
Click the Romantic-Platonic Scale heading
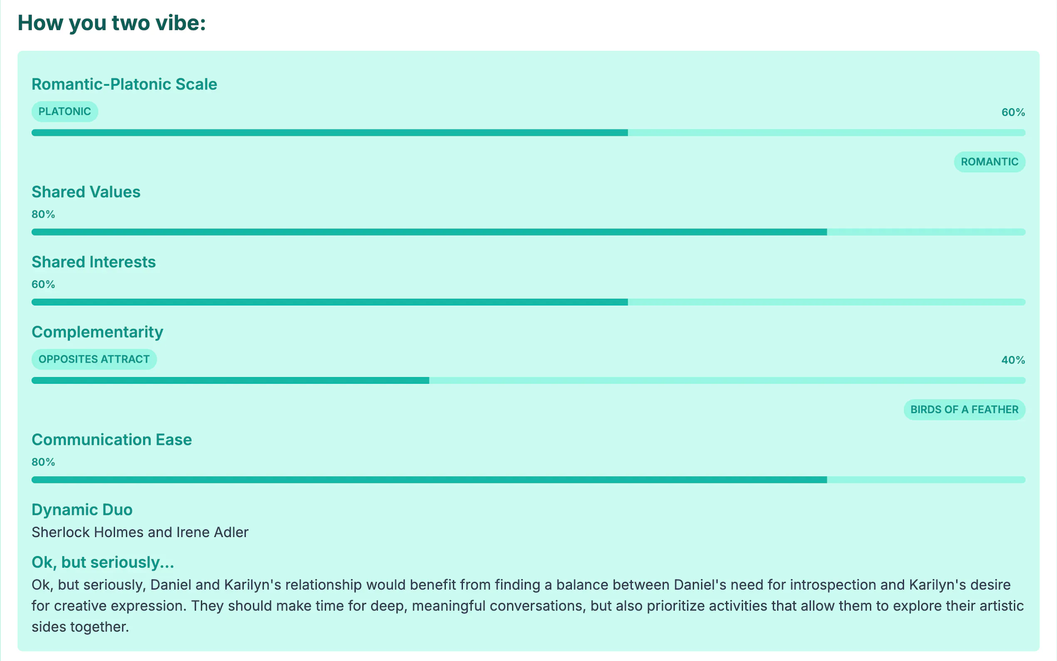[124, 84]
